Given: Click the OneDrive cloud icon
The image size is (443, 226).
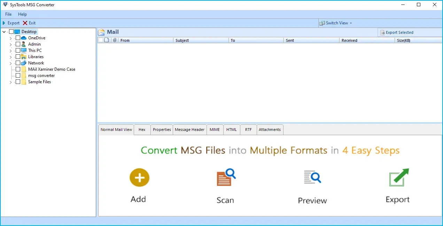Looking at the screenshot, I should click(24, 38).
